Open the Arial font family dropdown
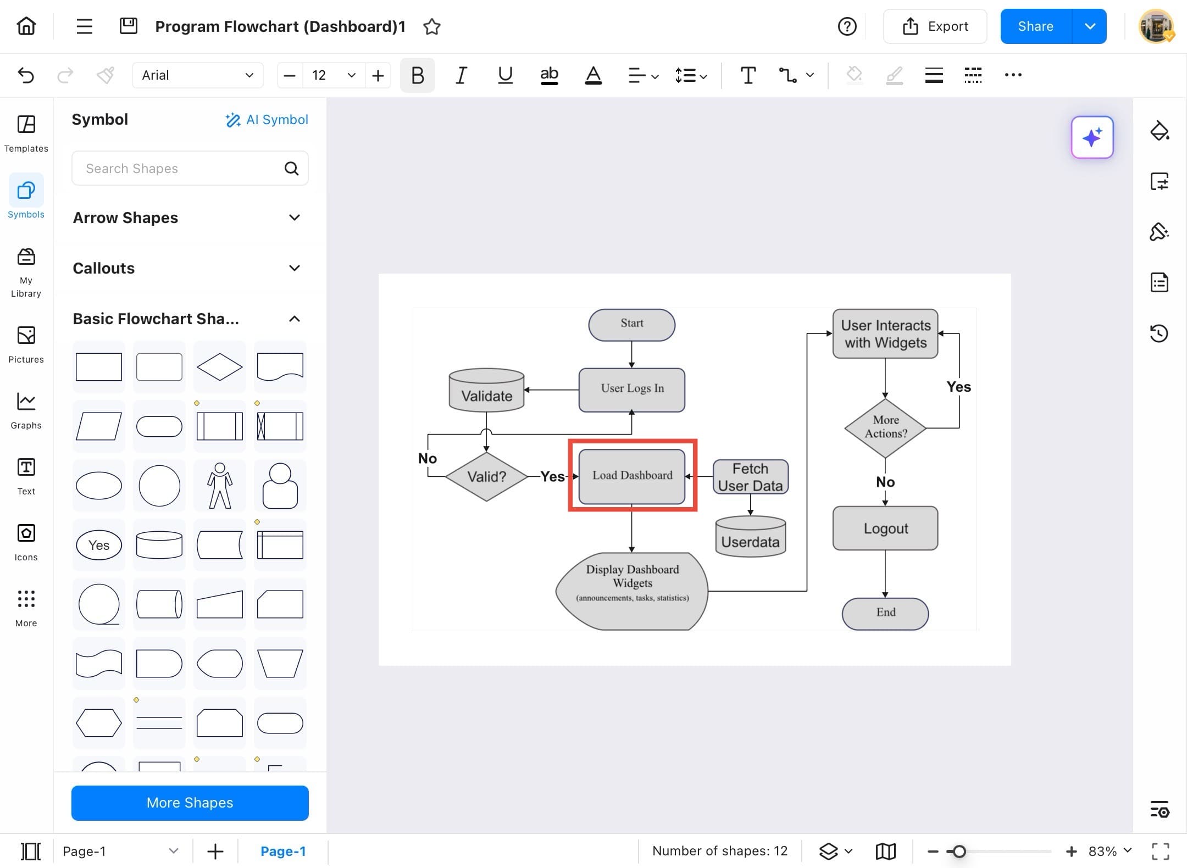The image size is (1187, 868). click(x=197, y=75)
